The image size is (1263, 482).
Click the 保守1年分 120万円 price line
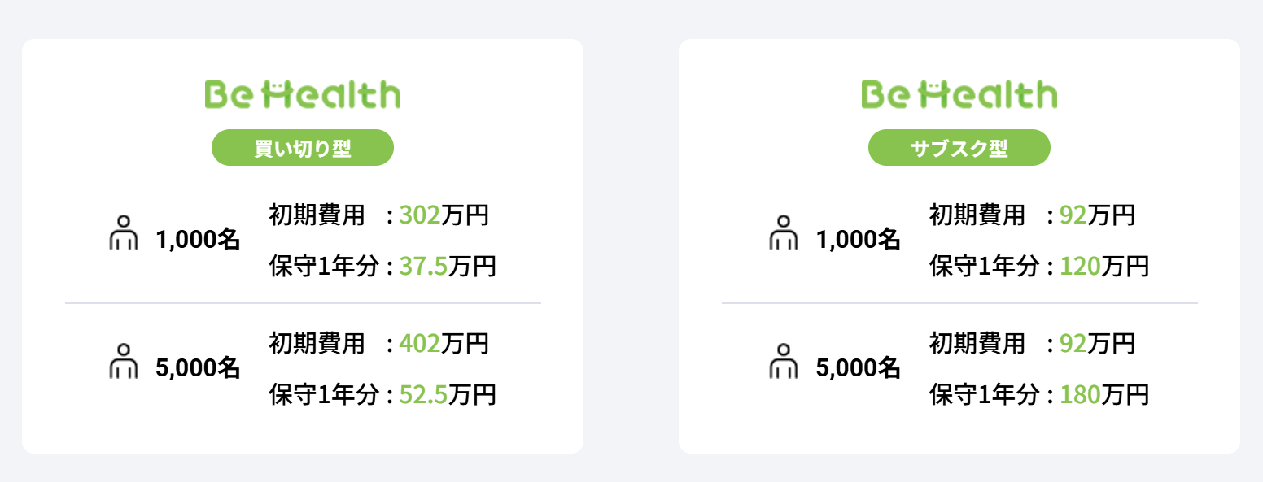(x=1038, y=266)
